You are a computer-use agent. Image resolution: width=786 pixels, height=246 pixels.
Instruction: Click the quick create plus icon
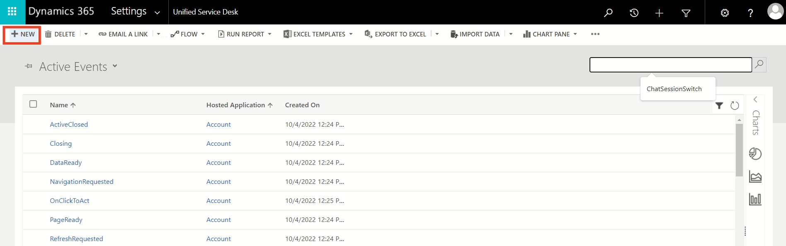tap(659, 13)
